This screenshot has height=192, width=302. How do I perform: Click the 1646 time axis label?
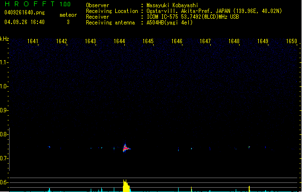[177, 41]
